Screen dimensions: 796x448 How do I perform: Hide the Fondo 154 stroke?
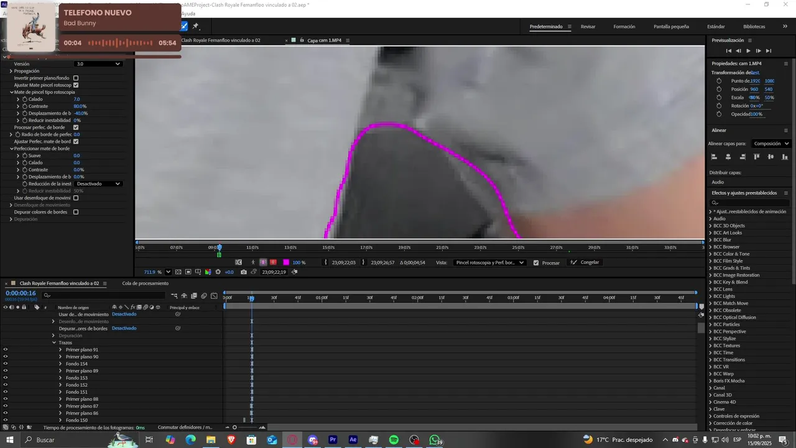pyautogui.click(x=6, y=364)
